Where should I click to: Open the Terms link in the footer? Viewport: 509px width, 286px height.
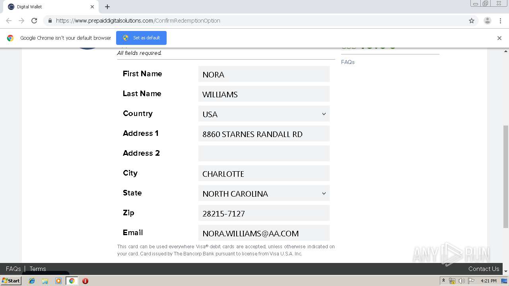(38, 269)
